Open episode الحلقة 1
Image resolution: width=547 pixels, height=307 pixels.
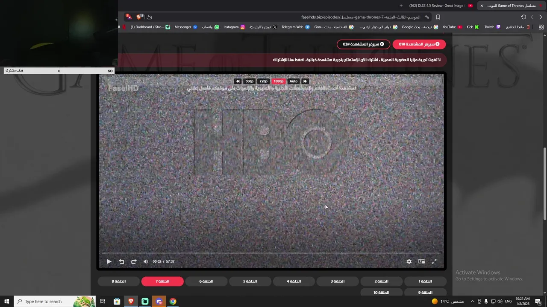click(425, 281)
